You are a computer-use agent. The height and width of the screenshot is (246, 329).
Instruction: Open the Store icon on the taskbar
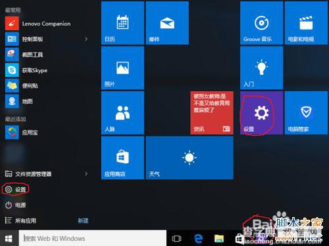pyautogui.click(x=240, y=239)
